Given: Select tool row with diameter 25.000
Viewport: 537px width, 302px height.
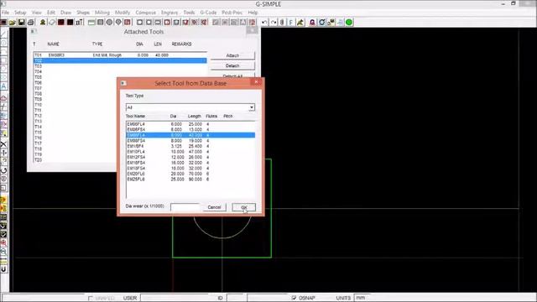Looking at the screenshot, I should pos(190,180).
